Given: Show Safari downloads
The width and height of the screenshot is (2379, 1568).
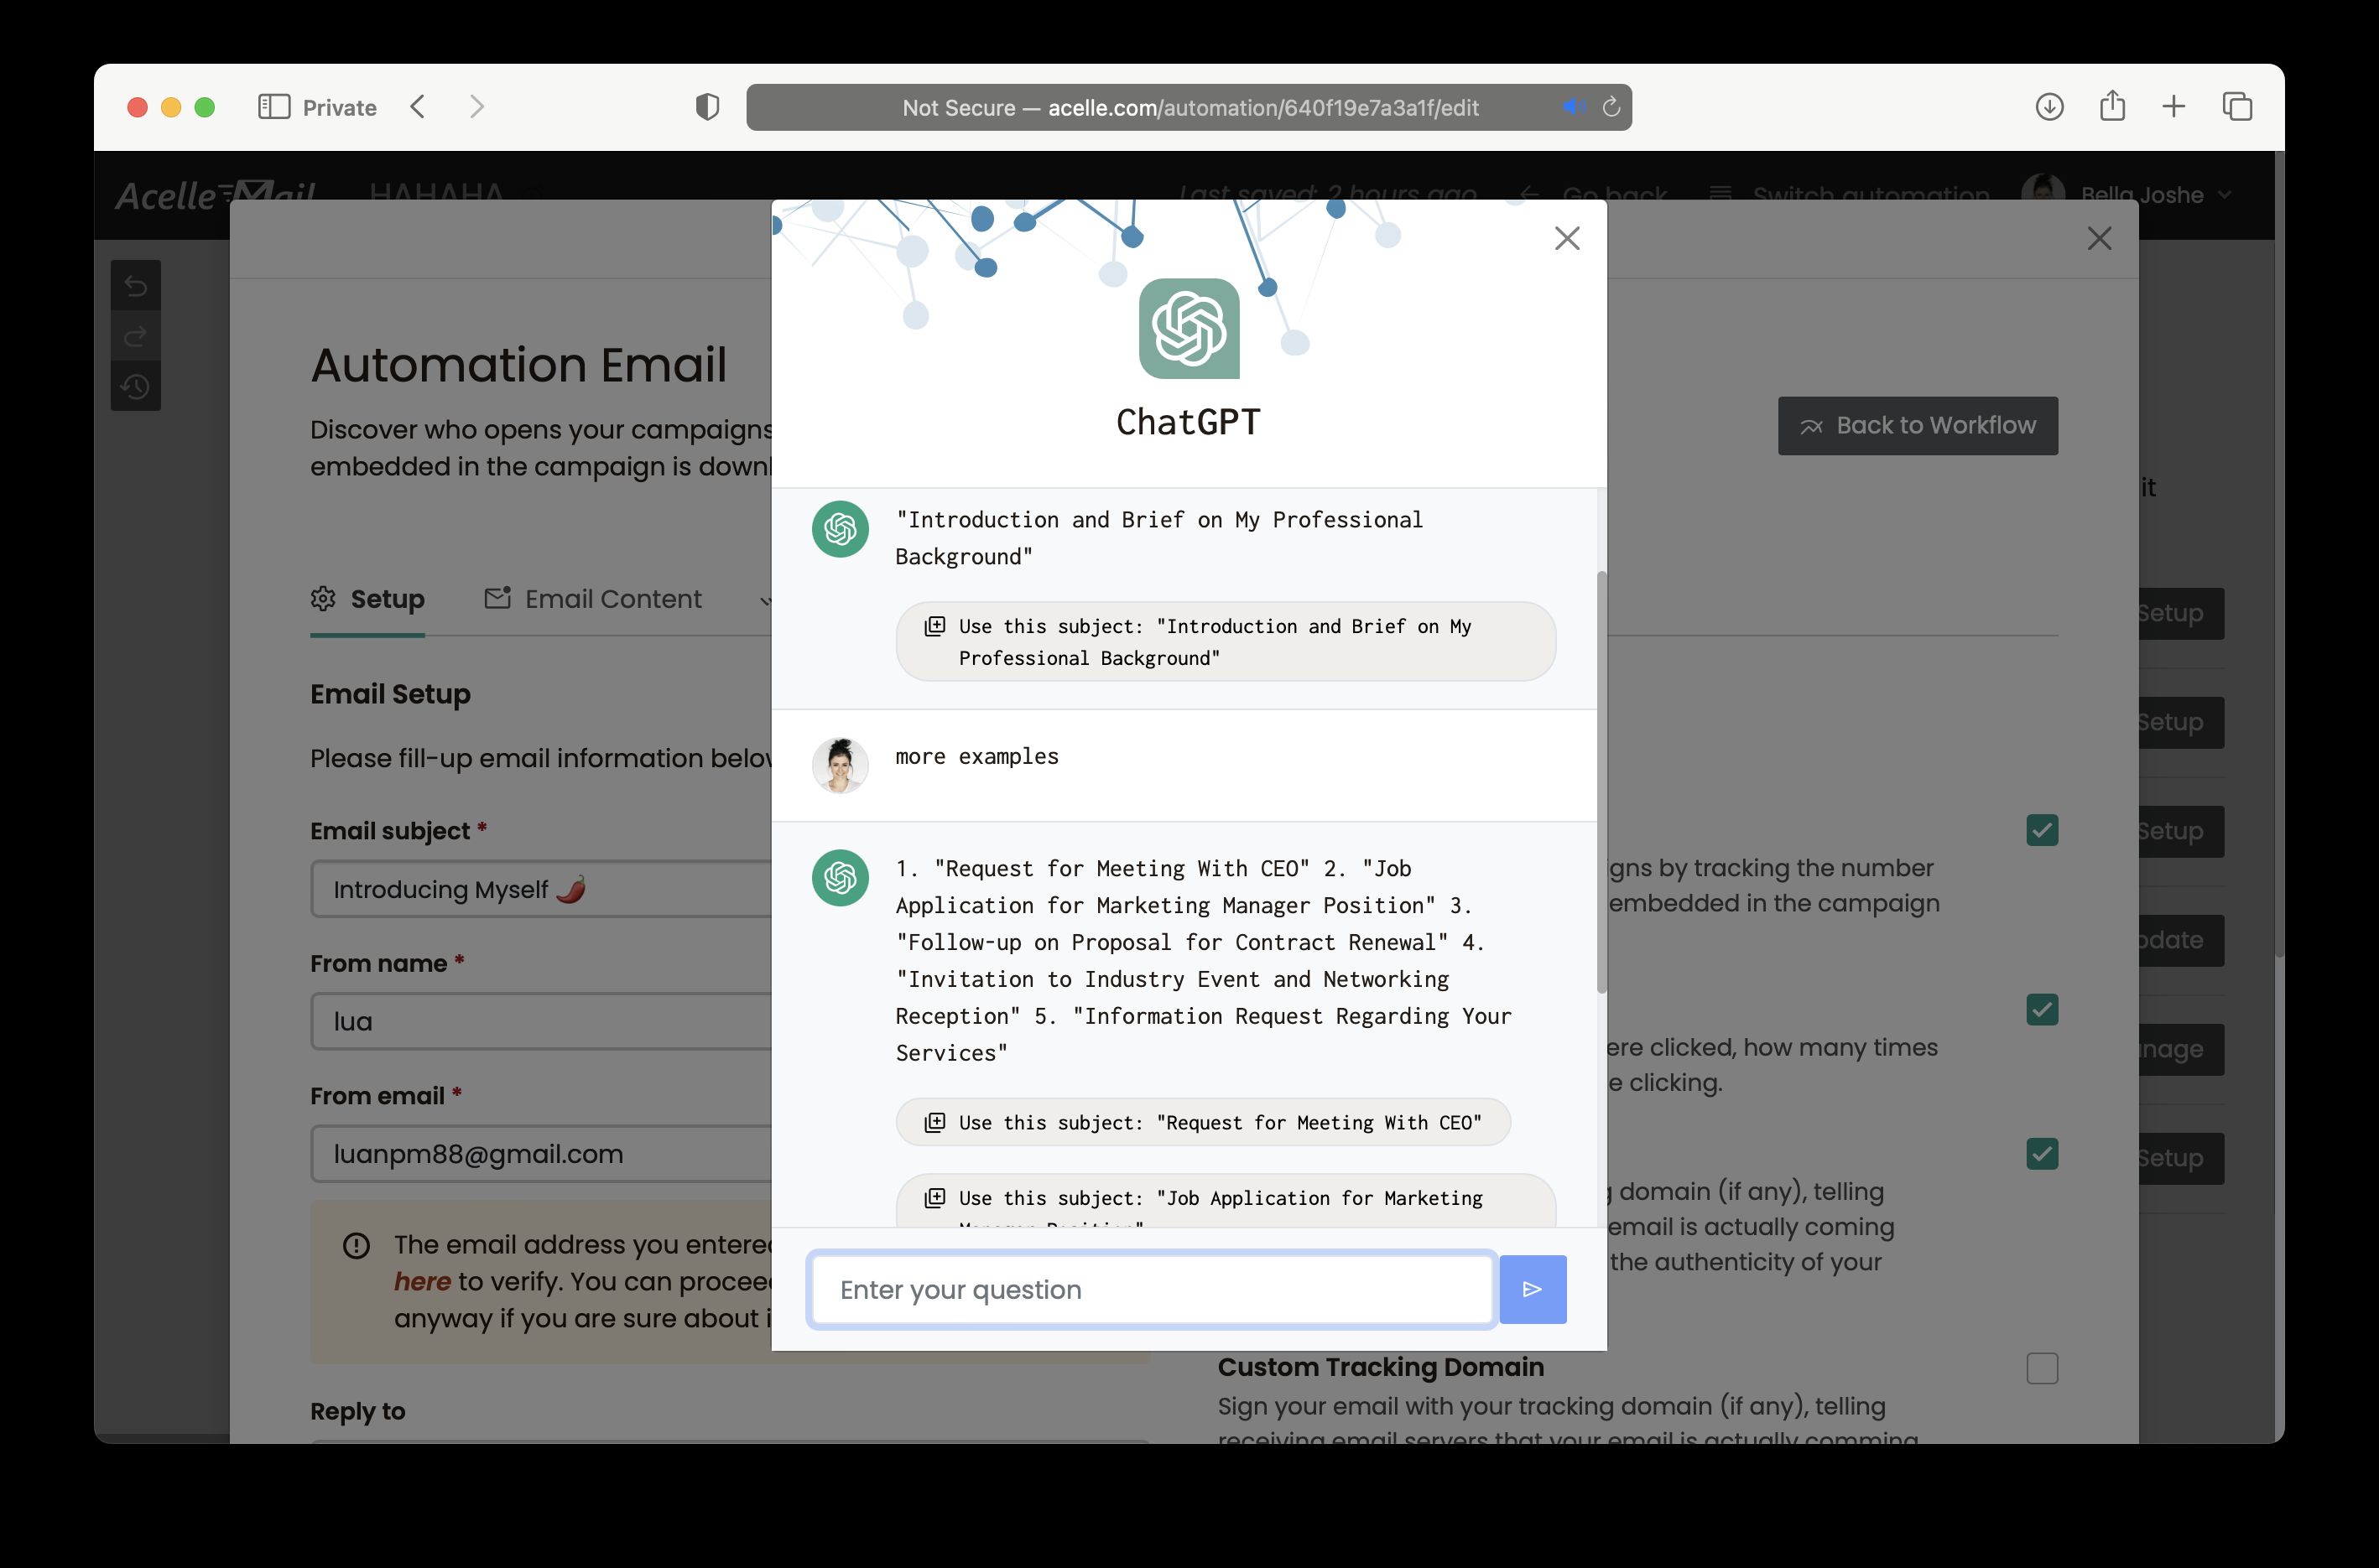Looking at the screenshot, I should coord(2048,107).
